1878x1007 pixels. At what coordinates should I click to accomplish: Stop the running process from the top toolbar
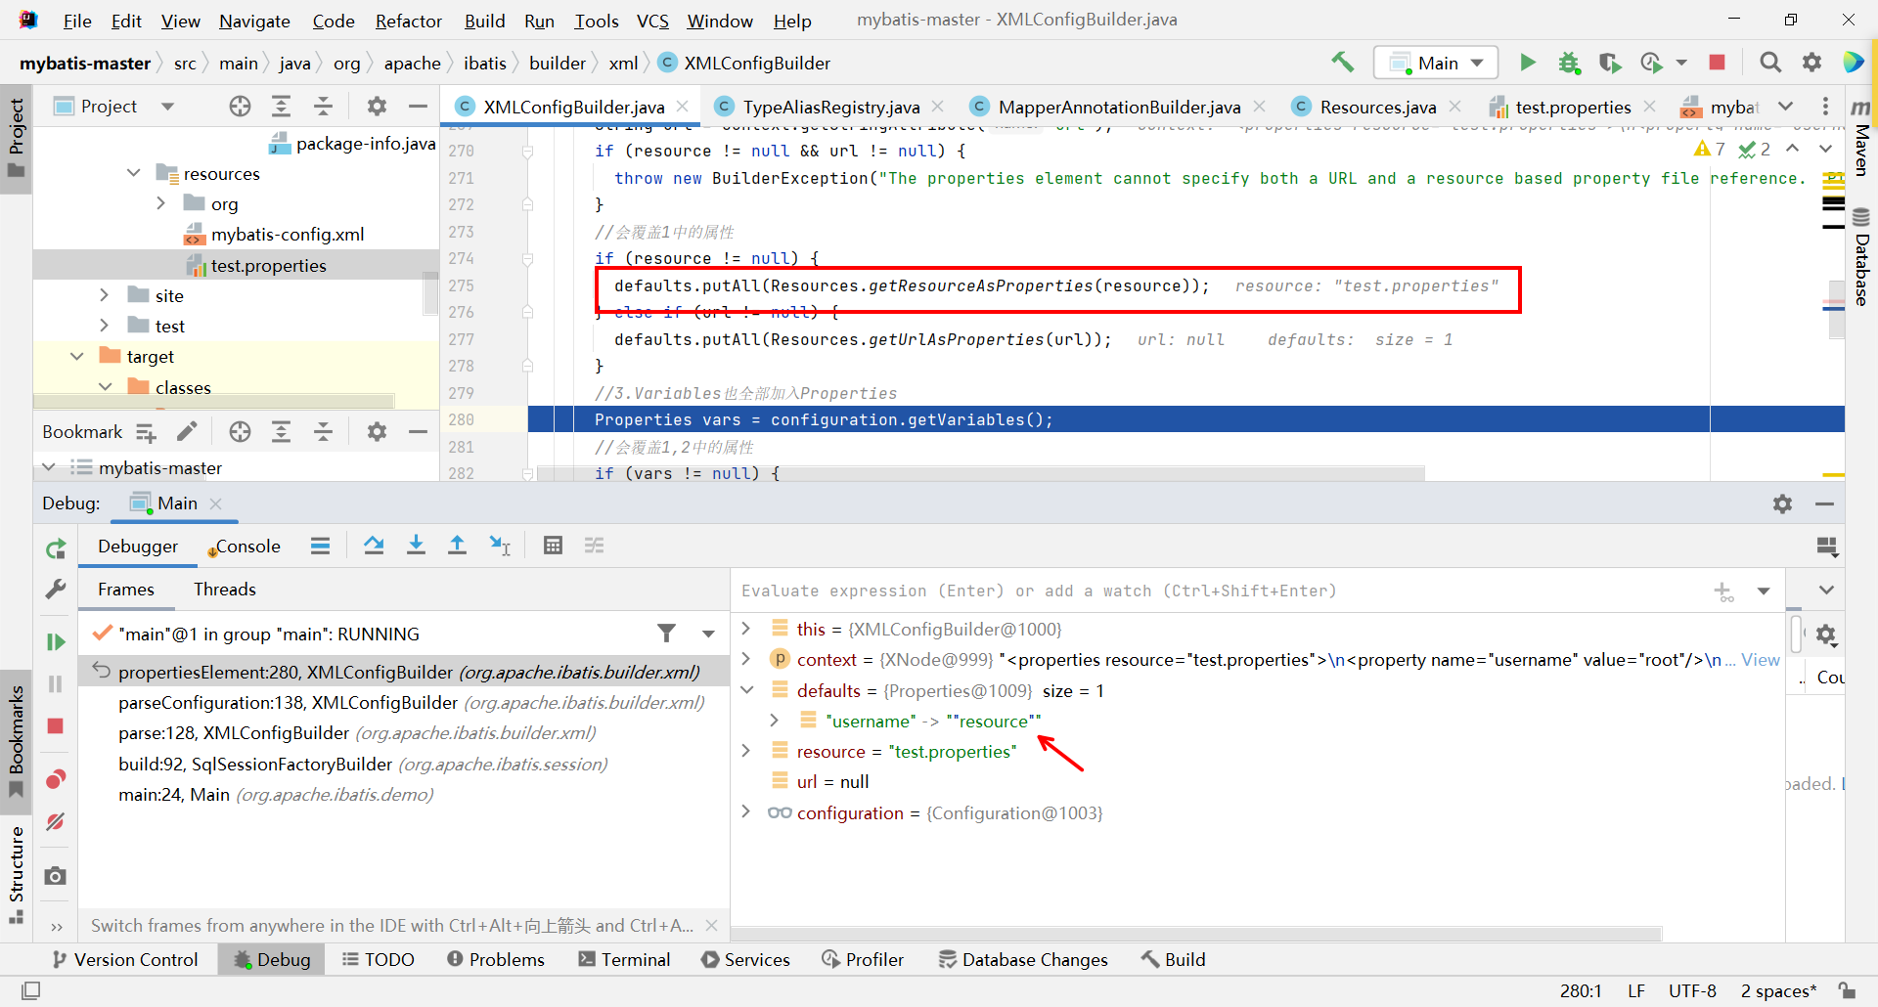click(x=1717, y=63)
